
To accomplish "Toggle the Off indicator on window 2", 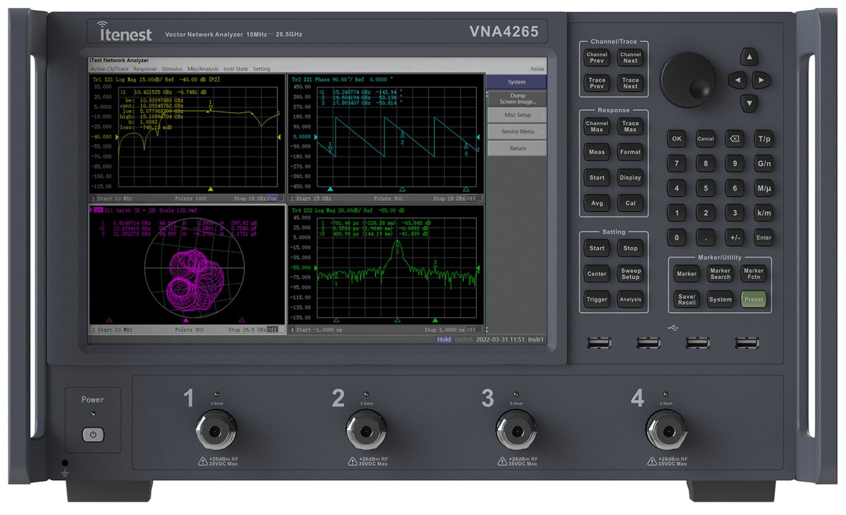I will point(471,199).
